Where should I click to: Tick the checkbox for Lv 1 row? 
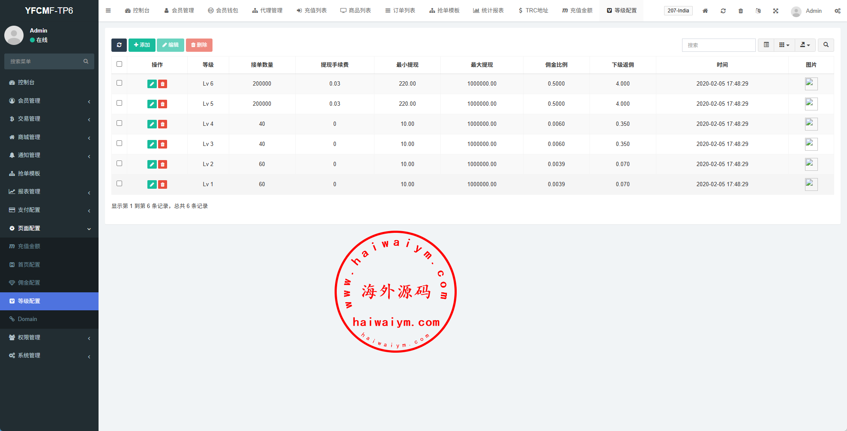pos(120,184)
